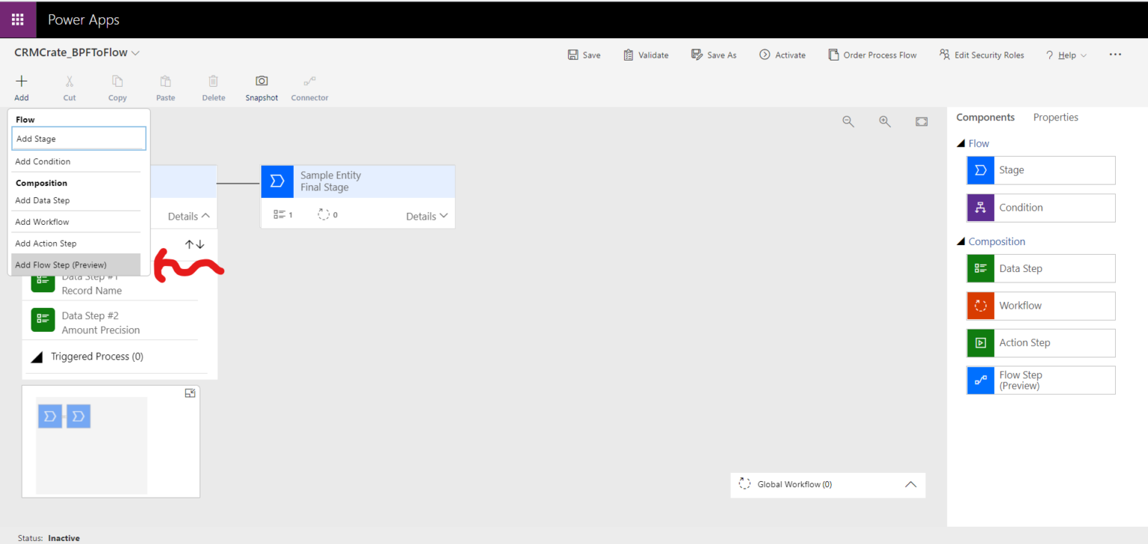Switch to the Properties tab
The width and height of the screenshot is (1148, 544).
pyautogui.click(x=1055, y=117)
